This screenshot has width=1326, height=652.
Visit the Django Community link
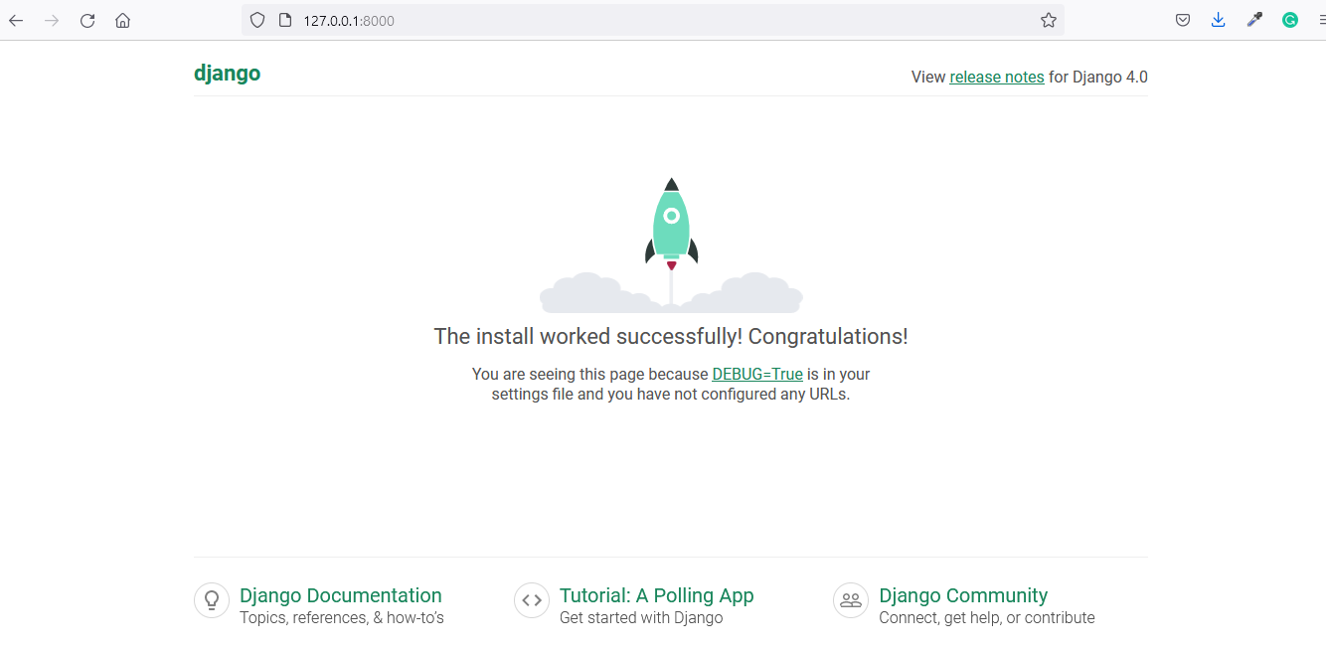tap(963, 595)
